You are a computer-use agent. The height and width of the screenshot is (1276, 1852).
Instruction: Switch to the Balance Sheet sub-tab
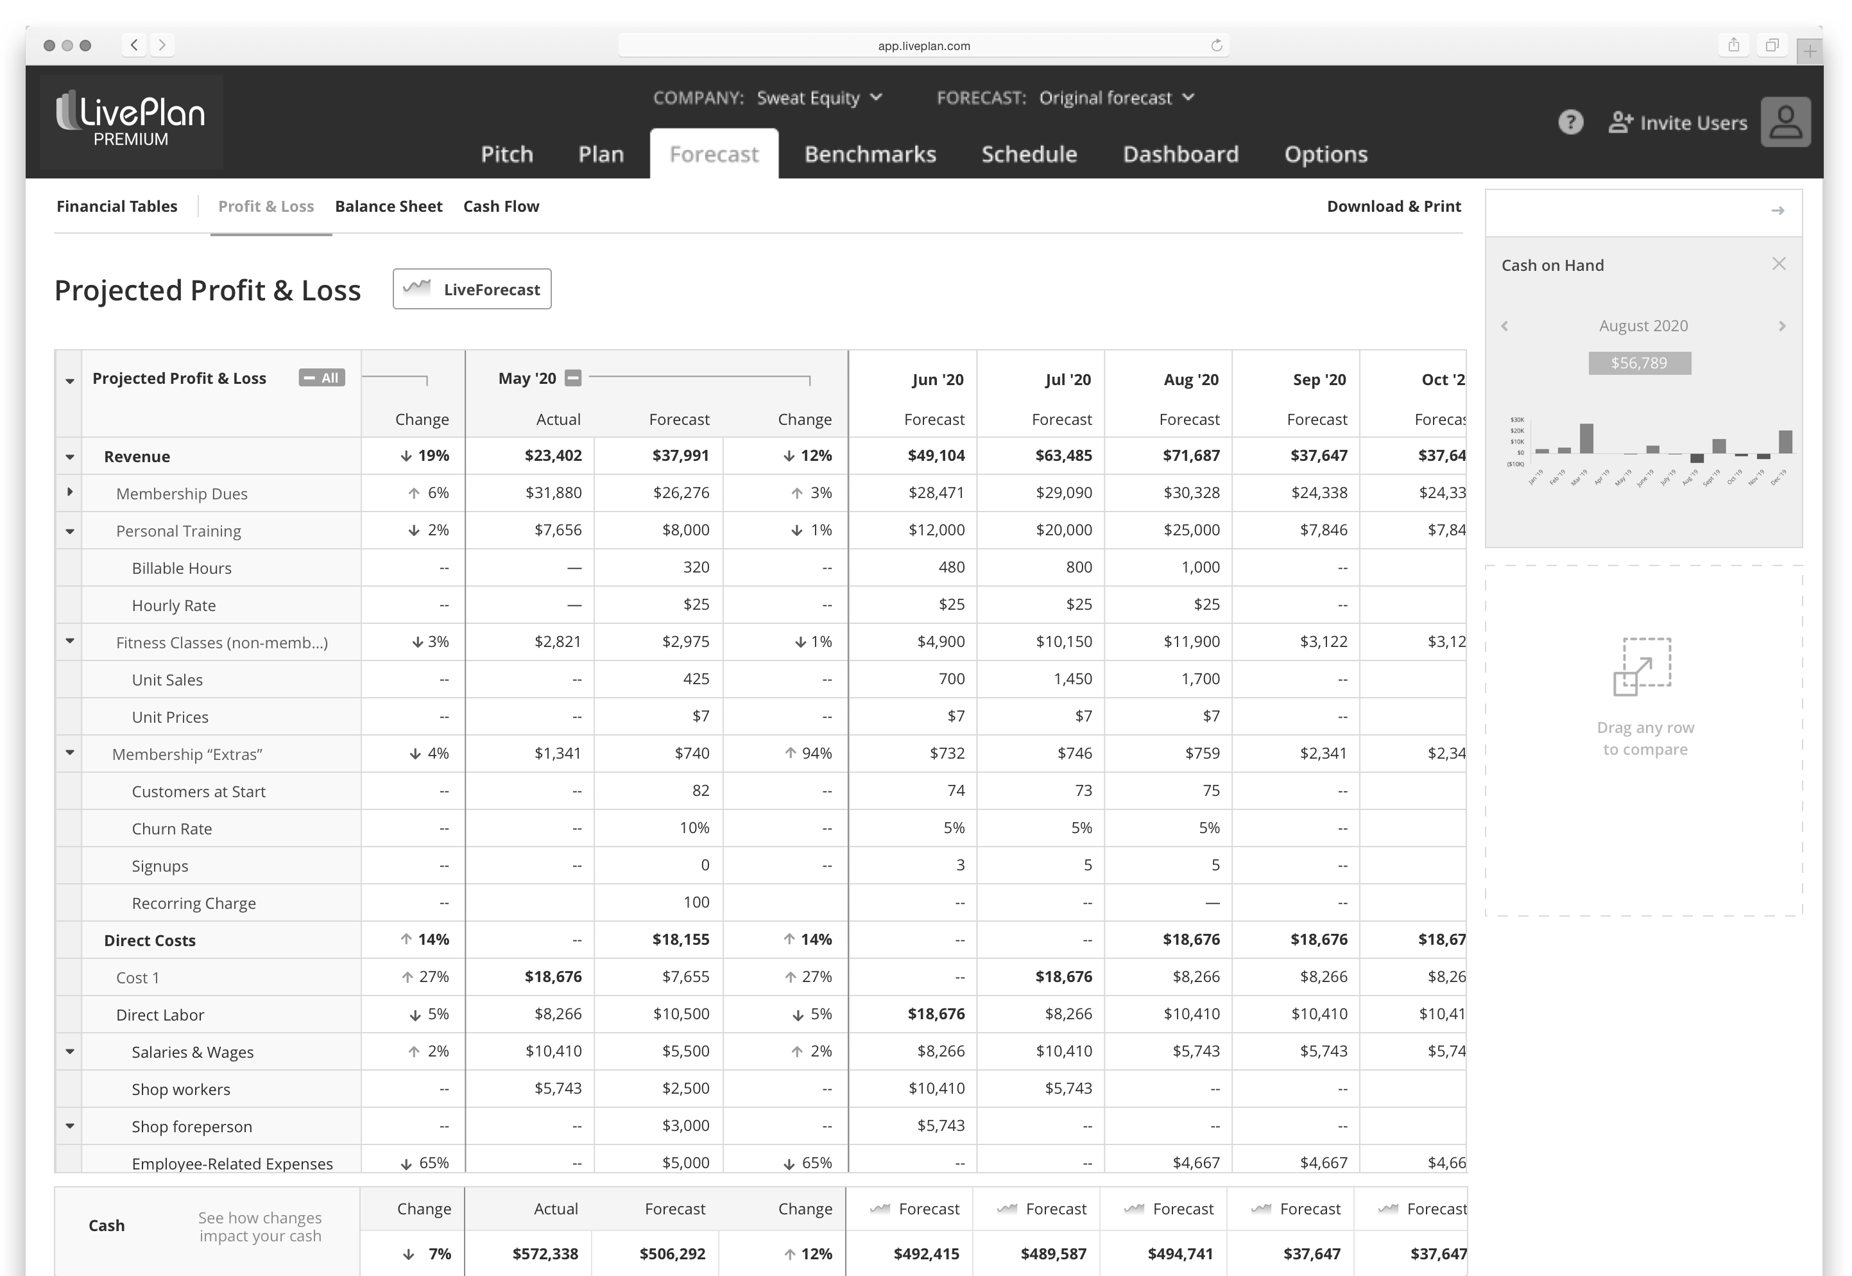[x=388, y=206]
